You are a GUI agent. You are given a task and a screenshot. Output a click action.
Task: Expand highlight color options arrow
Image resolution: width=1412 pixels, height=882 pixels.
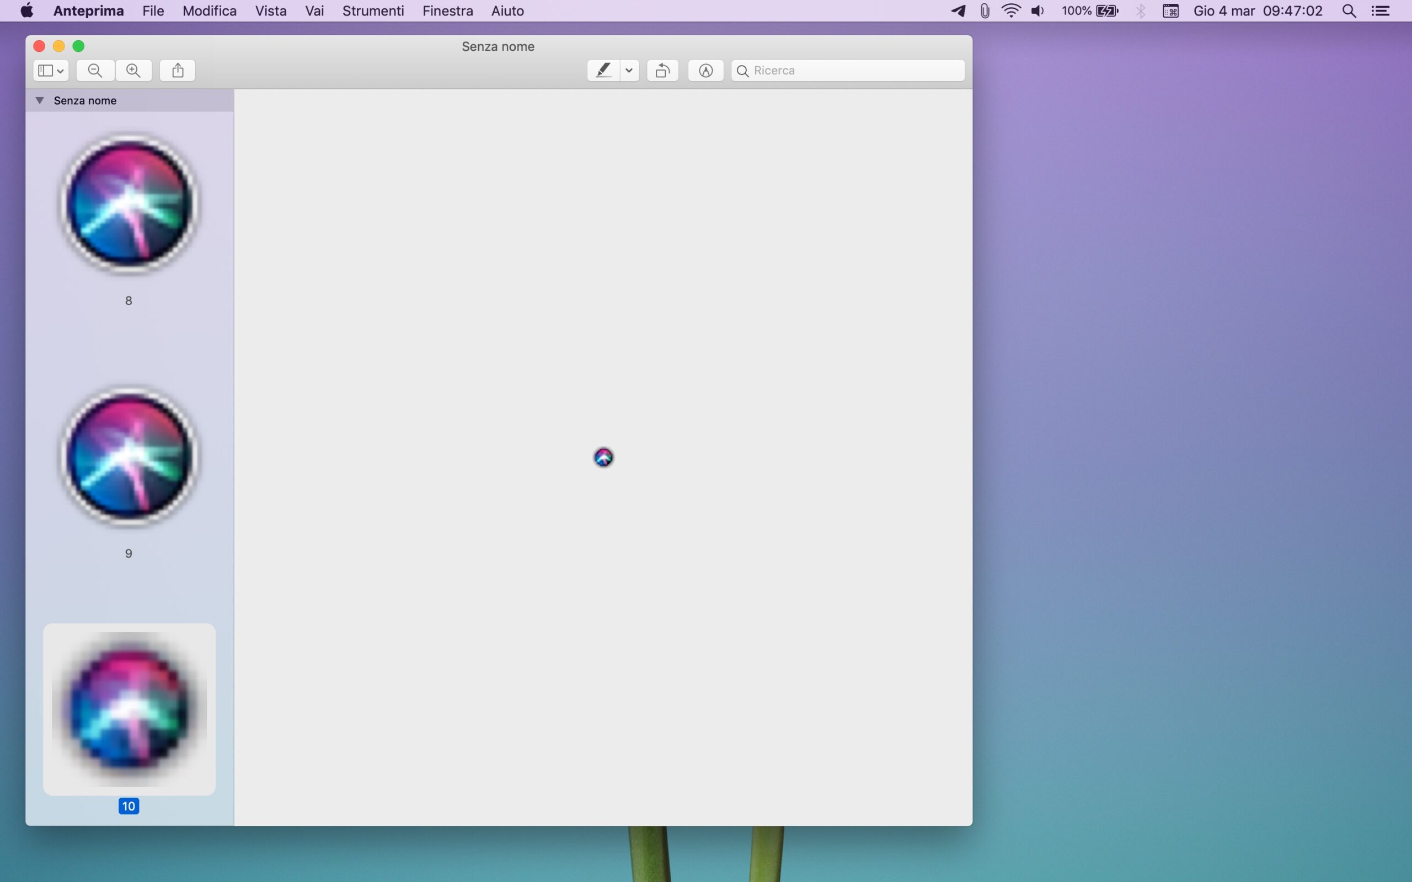click(629, 71)
